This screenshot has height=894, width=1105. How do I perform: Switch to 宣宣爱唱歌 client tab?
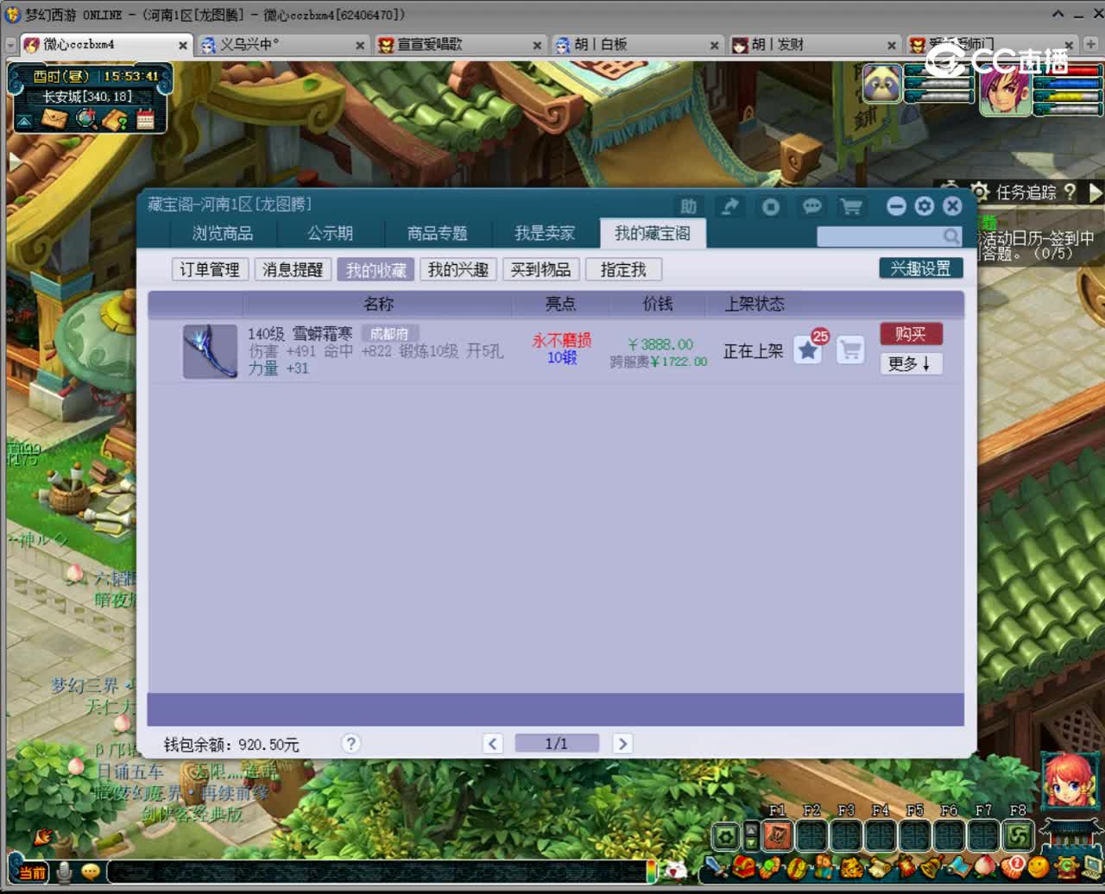(462, 45)
